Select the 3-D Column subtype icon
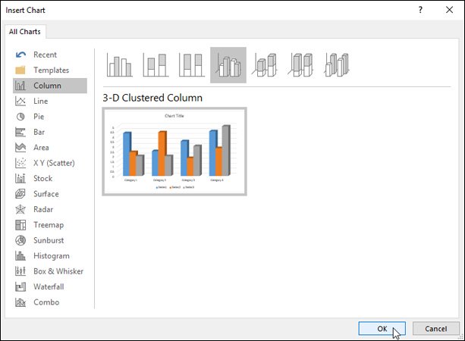This screenshot has width=465, height=341. (337, 66)
